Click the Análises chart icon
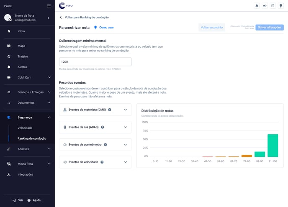The height and width of the screenshot is (207, 288). (x=9, y=149)
